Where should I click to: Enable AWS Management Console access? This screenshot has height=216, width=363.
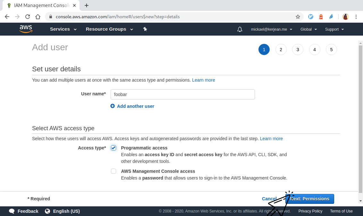tap(114, 171)
